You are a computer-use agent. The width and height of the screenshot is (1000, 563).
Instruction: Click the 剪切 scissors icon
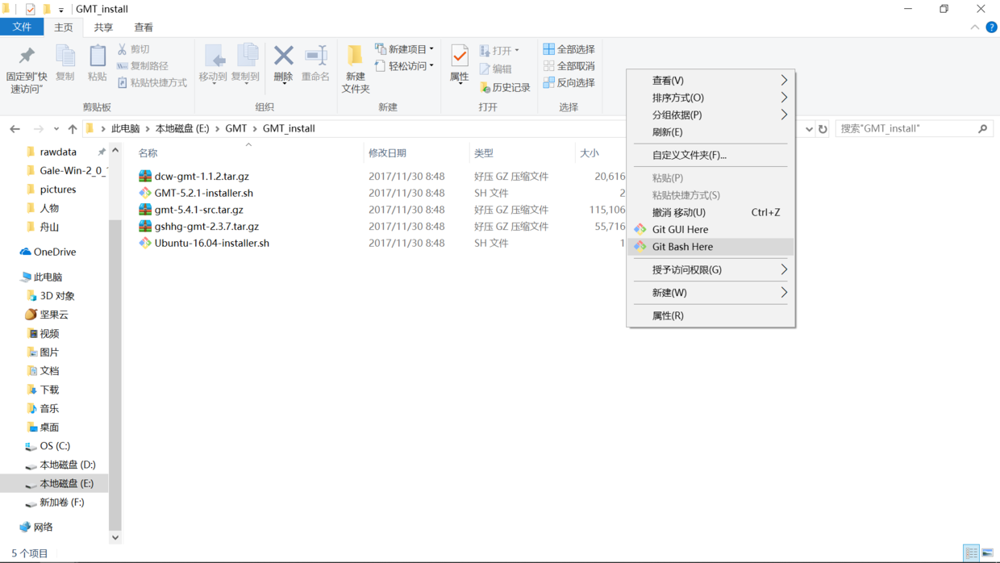coord(122,49)
